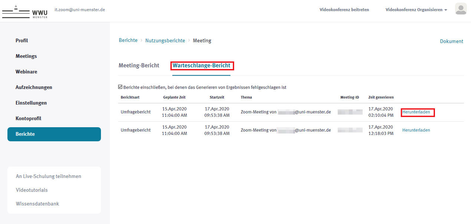Open Meetings in the sidebar
Viewport: 471px width, 224px height.
26,56
